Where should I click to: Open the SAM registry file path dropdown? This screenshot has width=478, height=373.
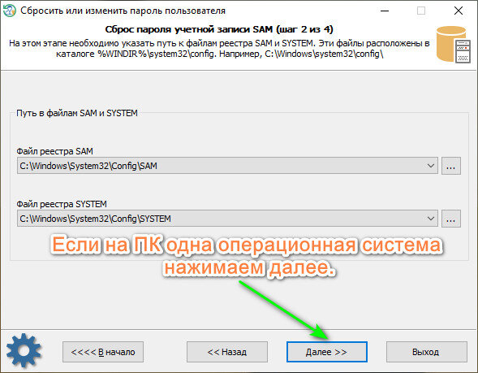point(430,166)
